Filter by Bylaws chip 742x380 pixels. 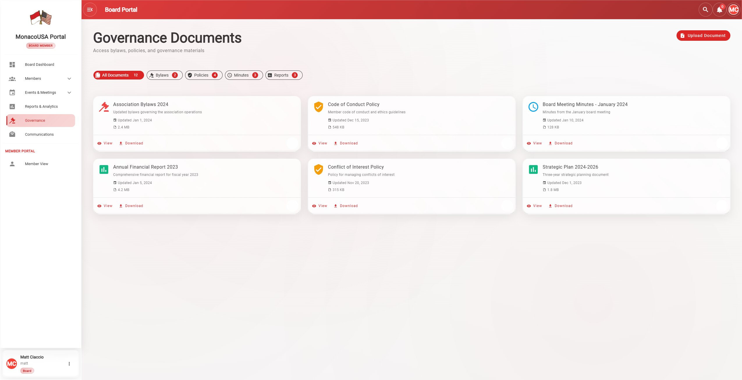click(x=164, y=75)
